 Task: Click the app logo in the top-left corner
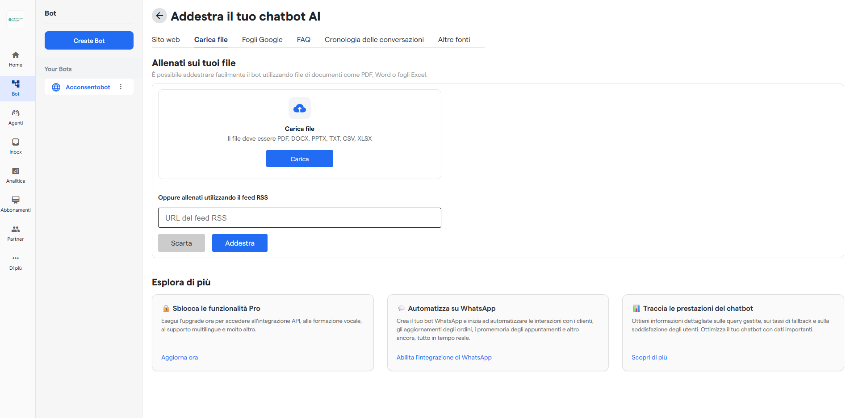[x=15, y=19]
